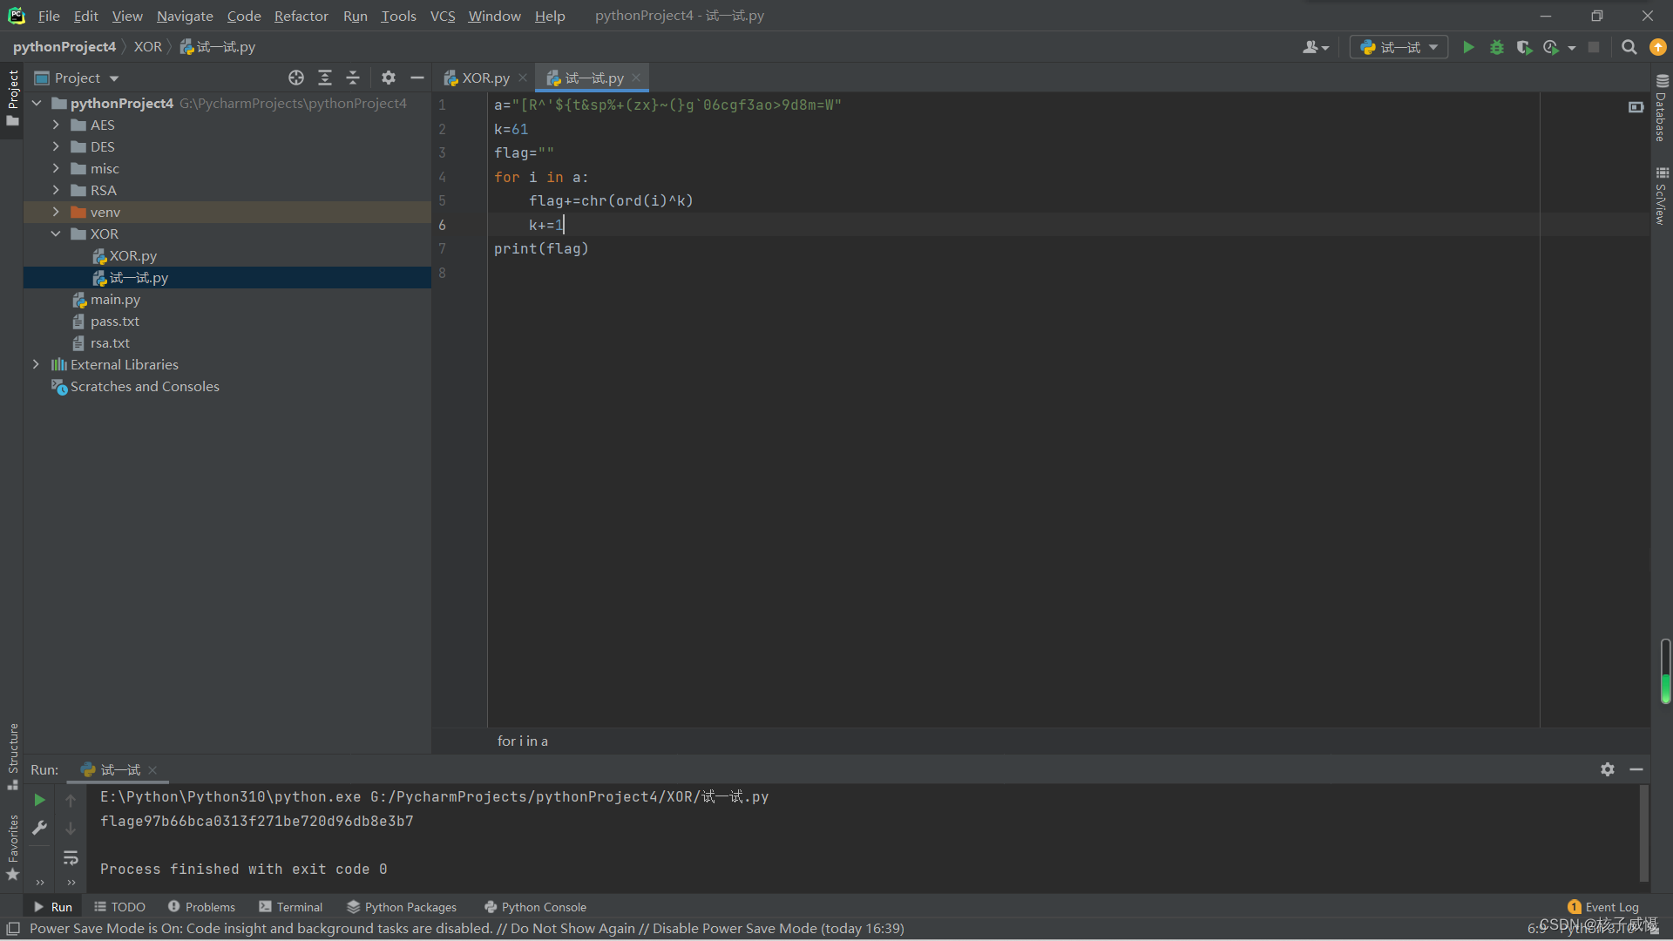Screen dimensions: 1673x941
Task: Switch to XOR.py editor tab
Action: coord(484,78)
